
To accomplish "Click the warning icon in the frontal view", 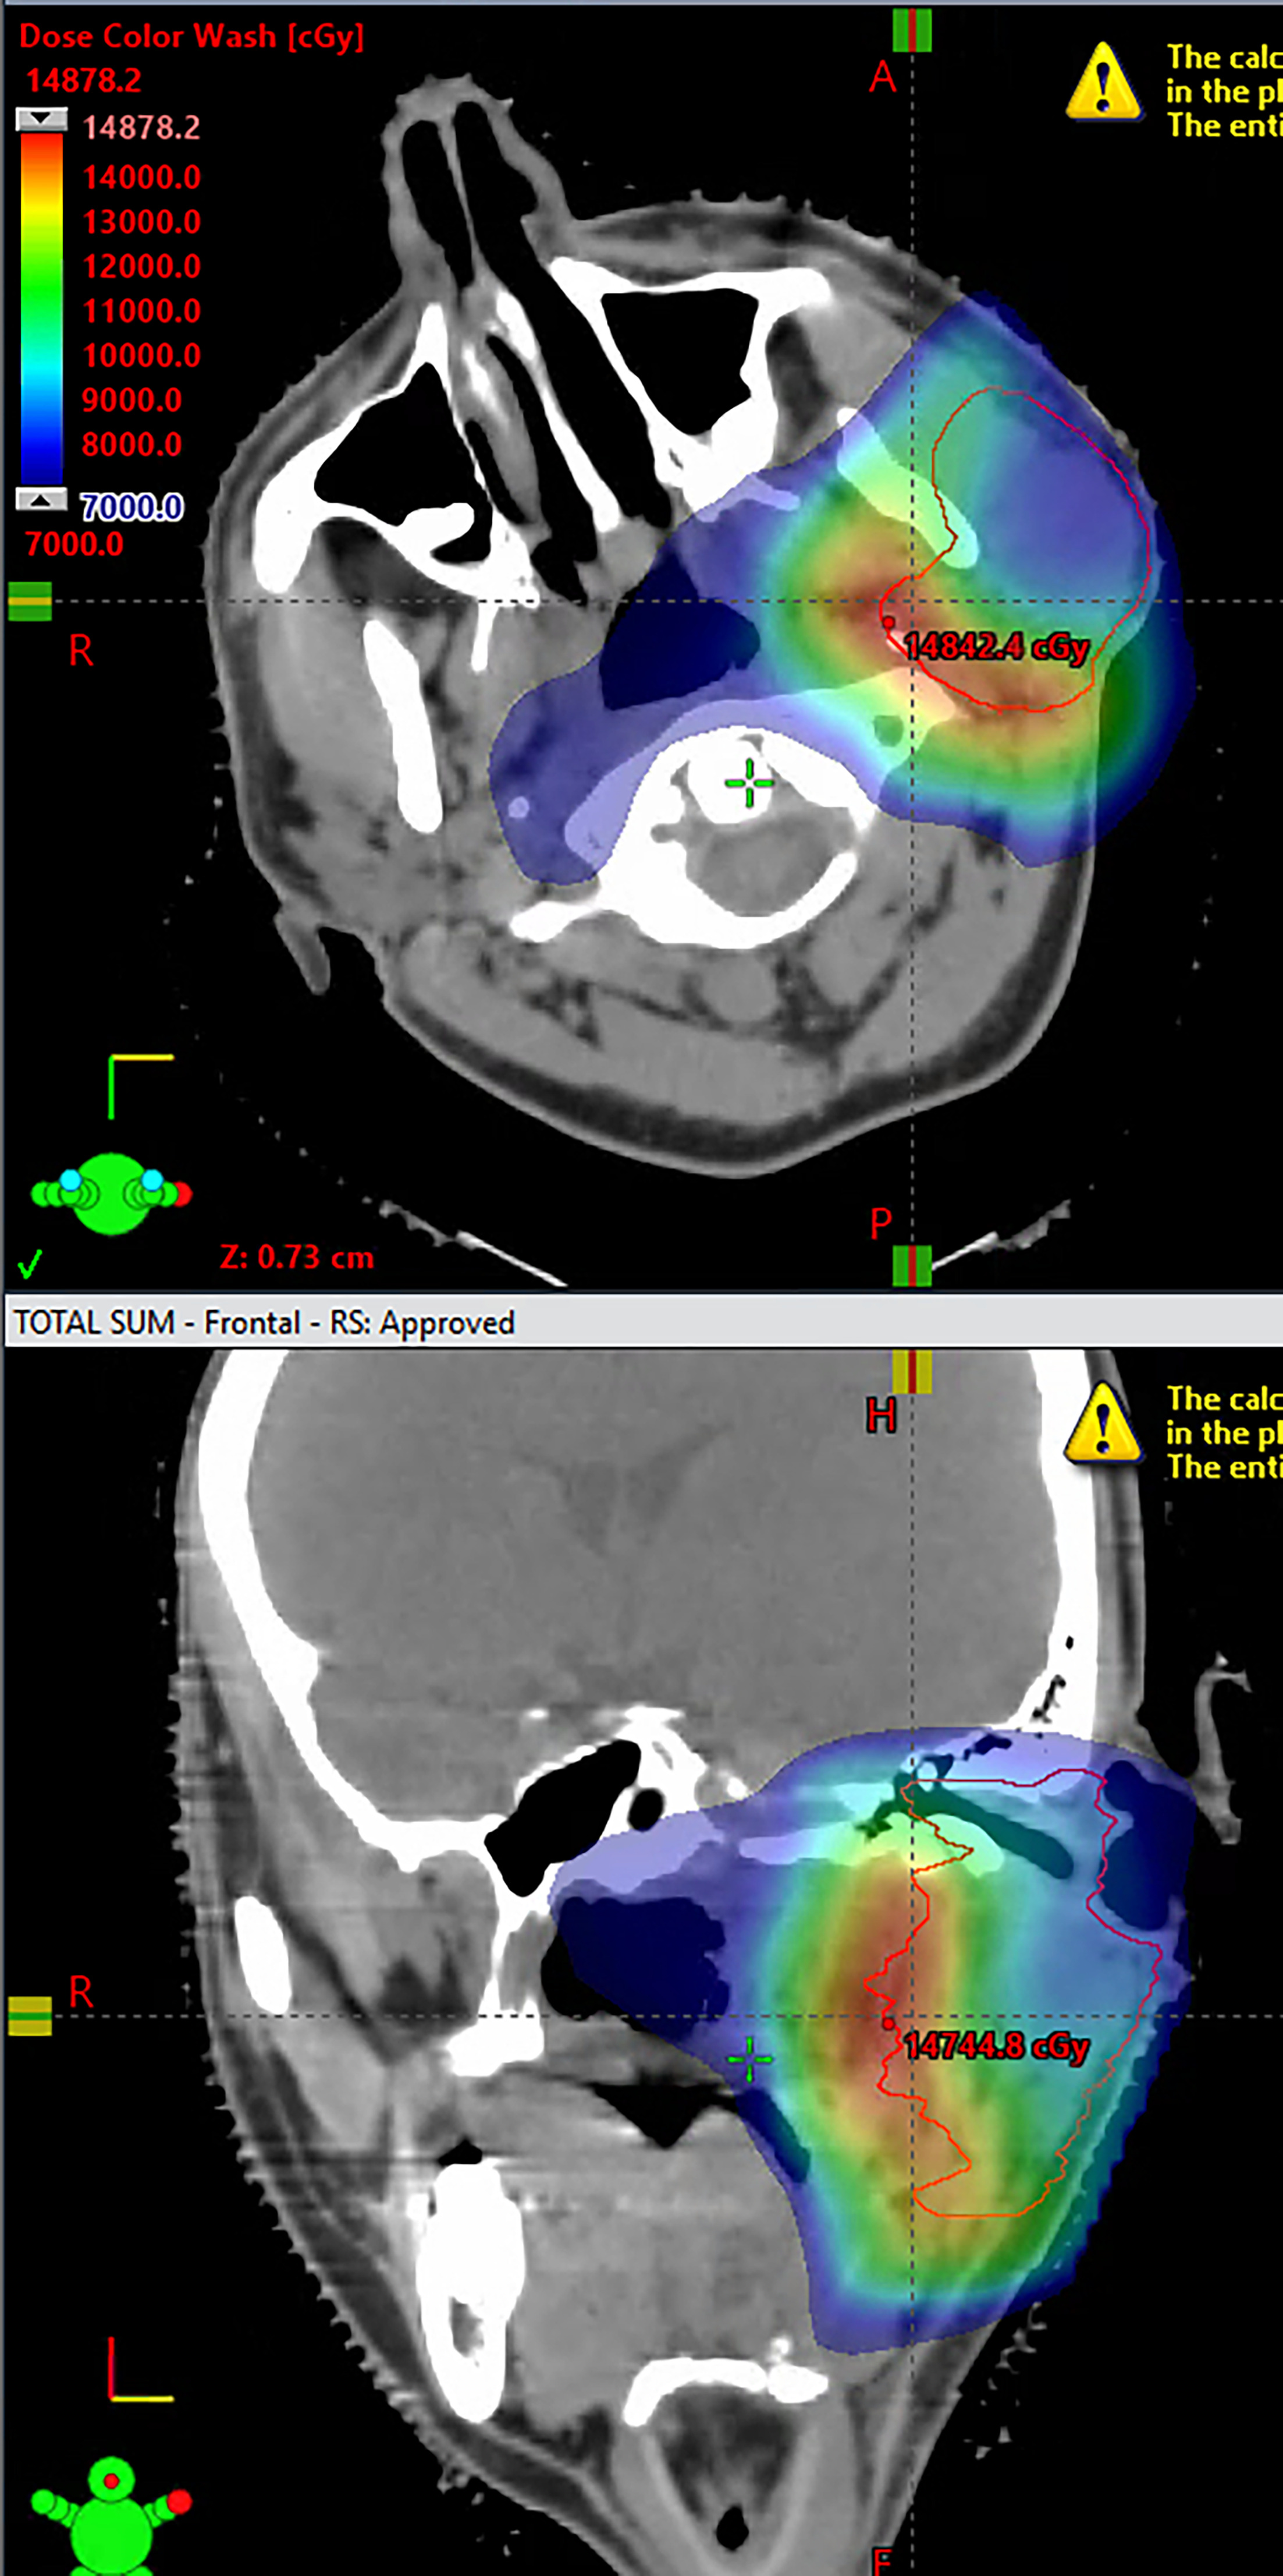I will pos(1103,1423).
